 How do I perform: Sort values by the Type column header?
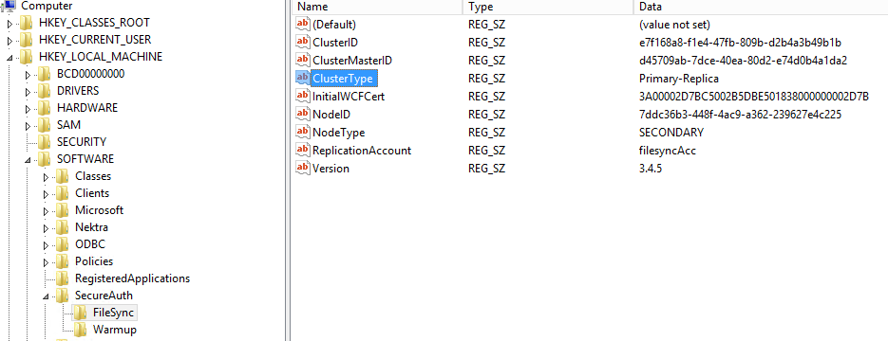548,7
